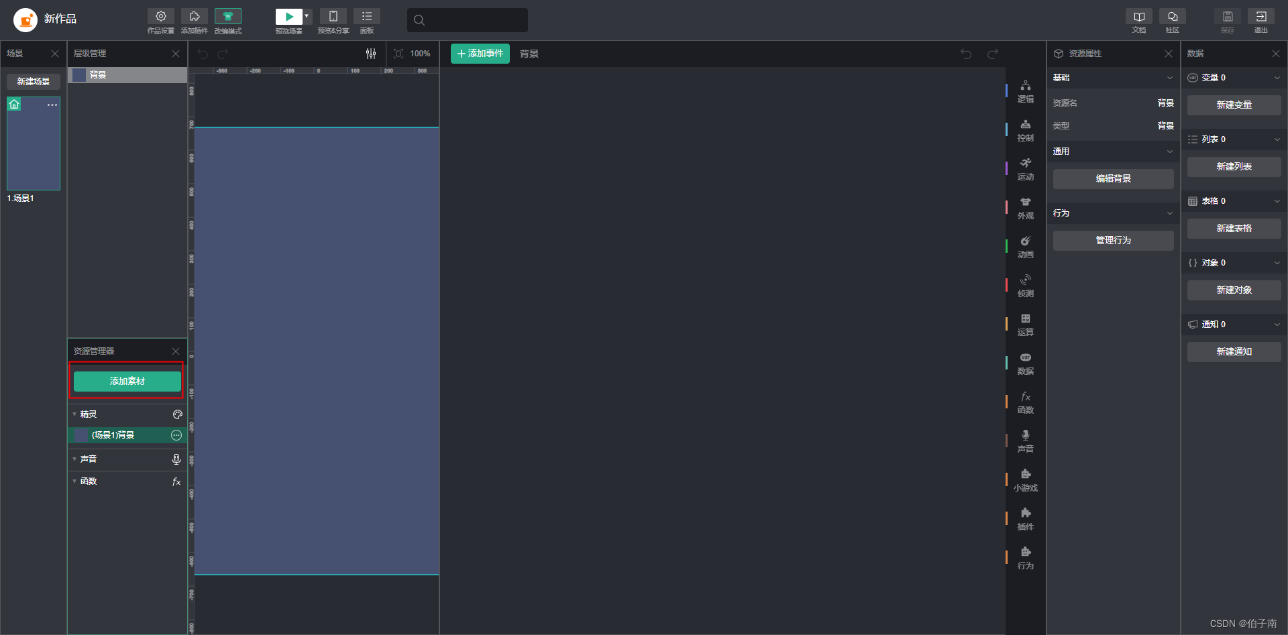1288x635 pixels.
Task: Open 外观 block category
Action: (1026, 209)
